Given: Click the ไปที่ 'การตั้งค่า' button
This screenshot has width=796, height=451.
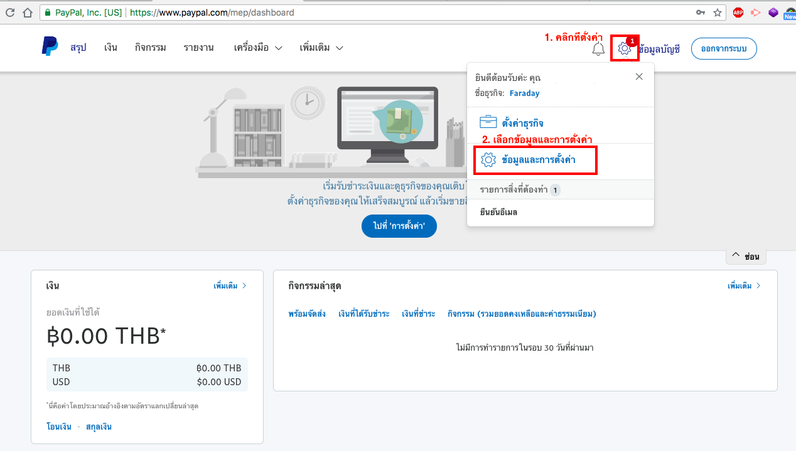Looking at the screenshot, I should (x=399, y=226).
